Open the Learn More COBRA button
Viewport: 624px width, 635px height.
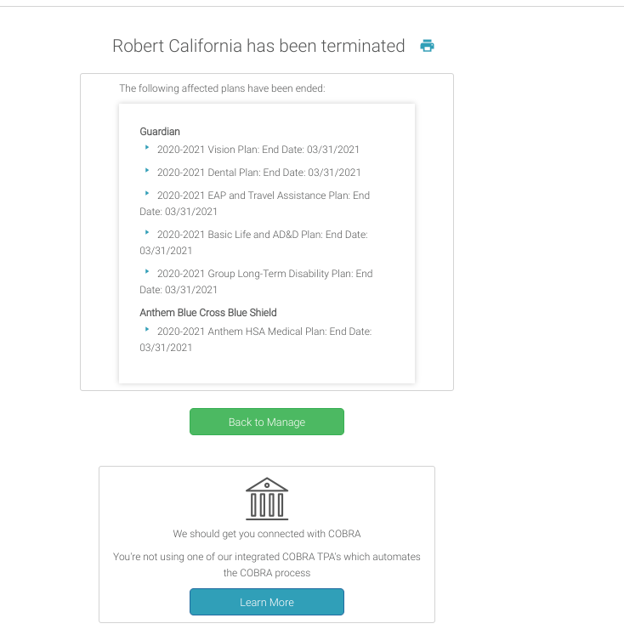click(x=267, y=602)
